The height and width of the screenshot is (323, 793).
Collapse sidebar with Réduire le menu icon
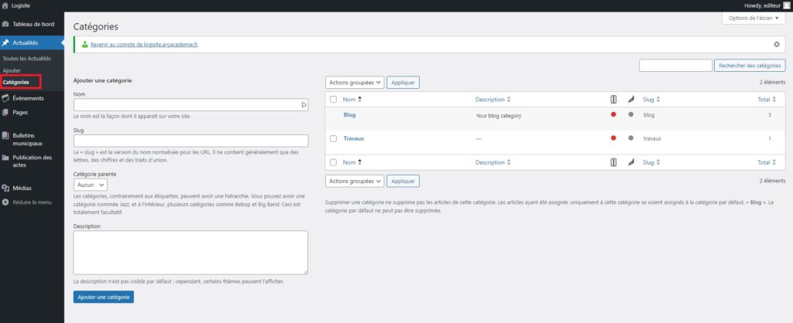click(6, 202)
